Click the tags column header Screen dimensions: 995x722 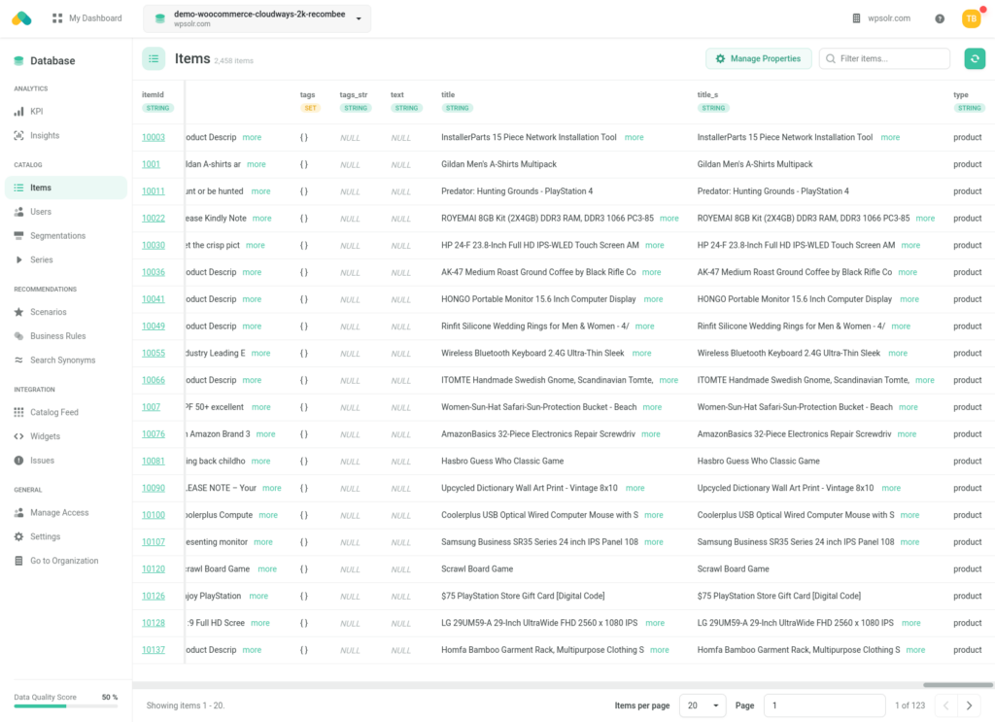(x=308, y=94)
